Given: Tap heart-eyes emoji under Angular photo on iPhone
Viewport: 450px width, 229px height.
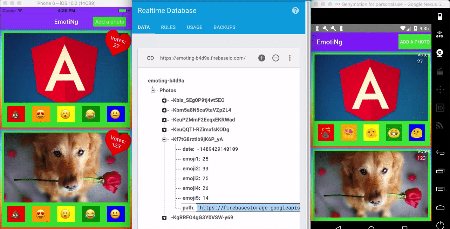Looking at the screenshot, I should click(41, 114).
